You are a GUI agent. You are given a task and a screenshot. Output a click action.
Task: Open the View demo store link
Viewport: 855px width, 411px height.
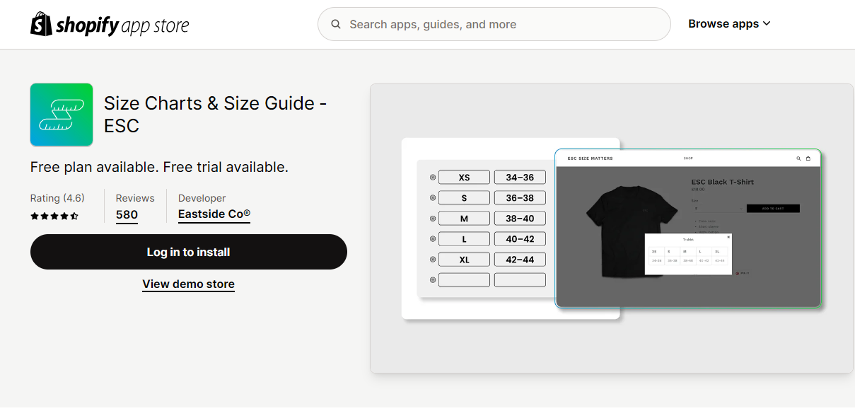coord(188,284)
